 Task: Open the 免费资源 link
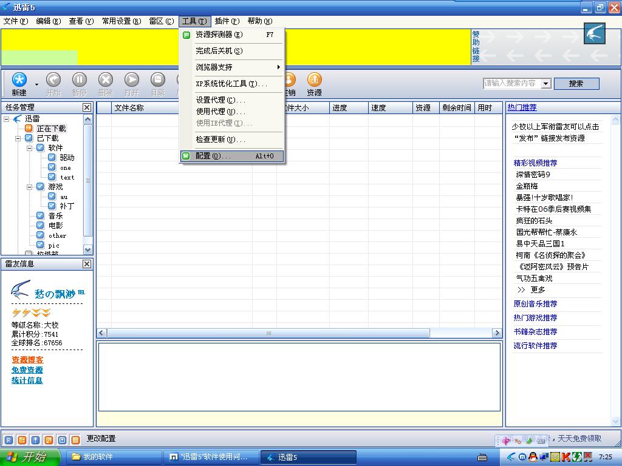coord(27,370)
